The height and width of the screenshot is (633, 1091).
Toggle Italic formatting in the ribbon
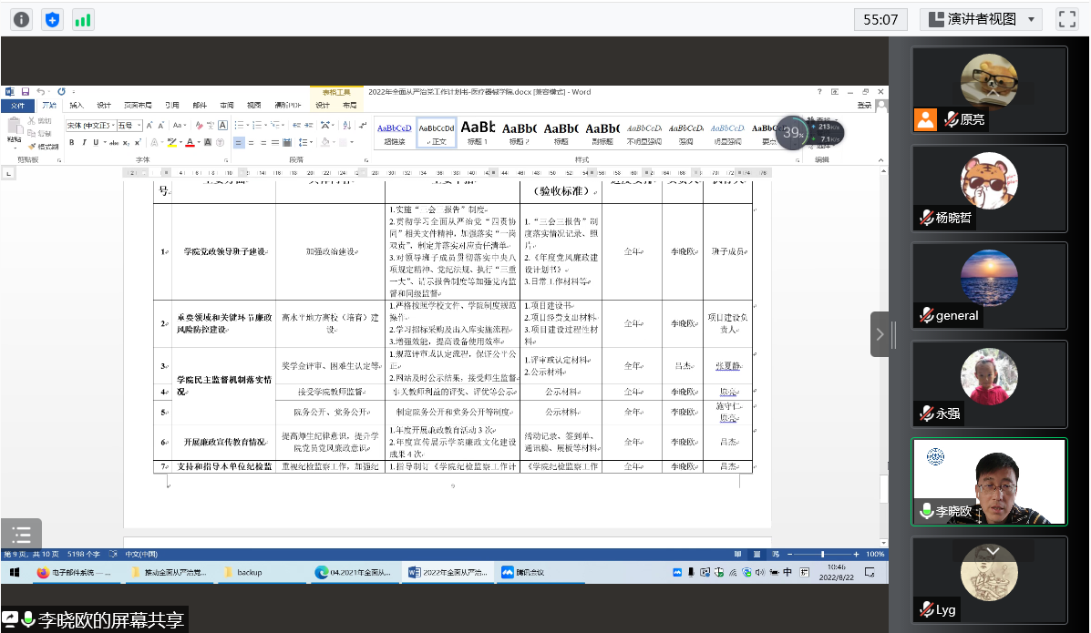pos(84,143)
